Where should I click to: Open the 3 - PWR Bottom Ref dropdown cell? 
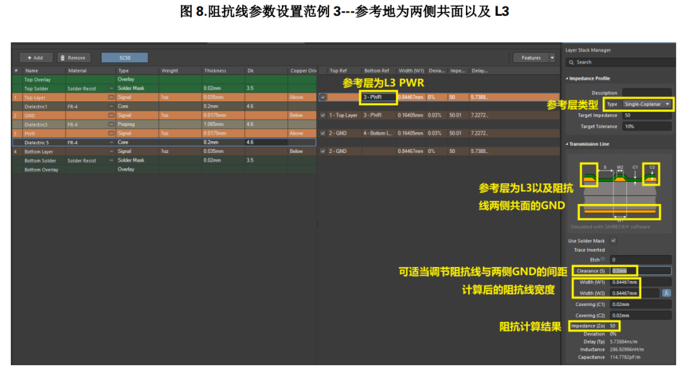point(378,97)
